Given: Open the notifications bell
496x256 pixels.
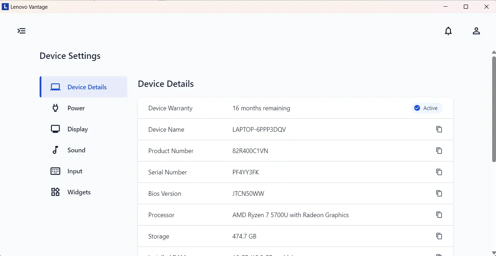Looking at the screenshot, I should 448,31.
